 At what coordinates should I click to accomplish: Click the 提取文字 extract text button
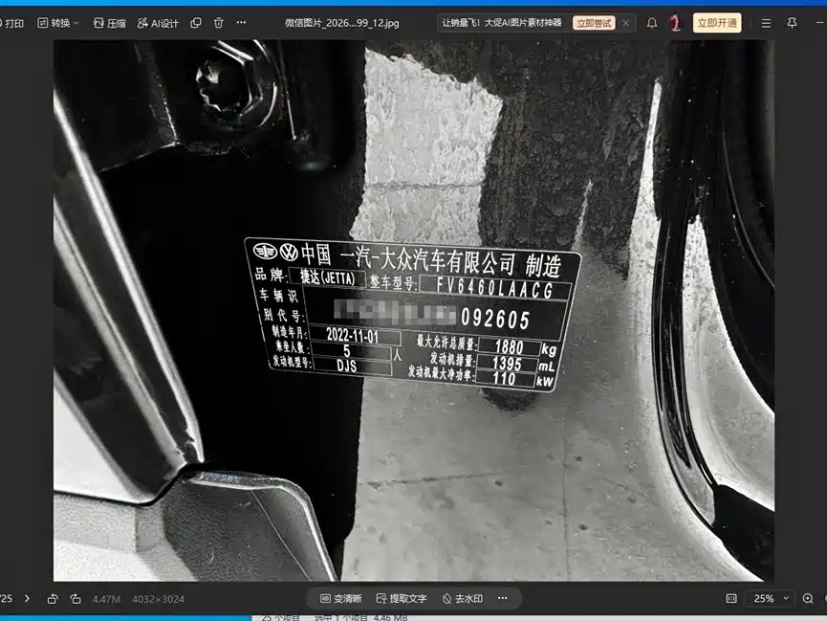402,598
